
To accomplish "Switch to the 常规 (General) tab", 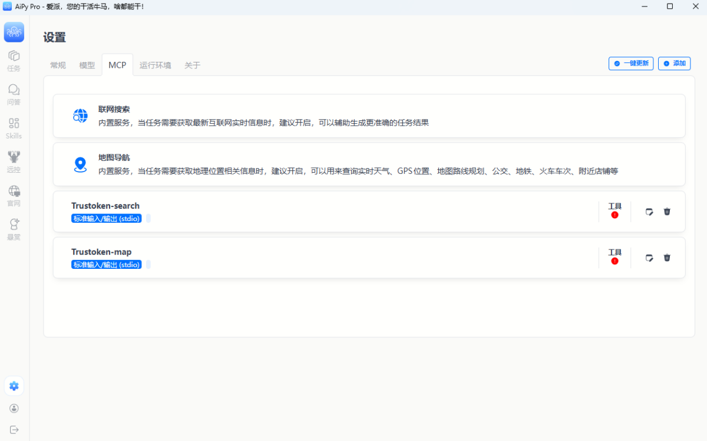I will 58,65.
